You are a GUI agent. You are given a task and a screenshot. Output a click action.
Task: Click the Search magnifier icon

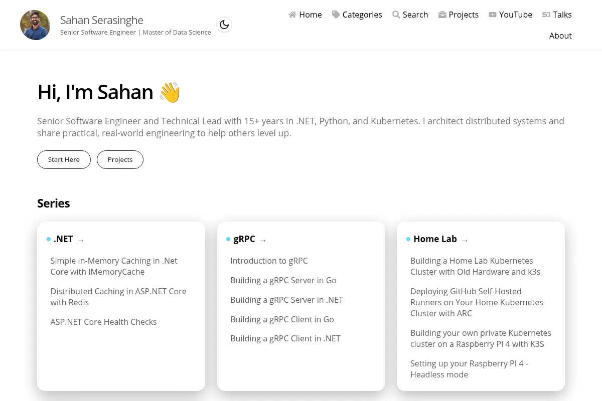pyautogui.click(x=396, y=15)
